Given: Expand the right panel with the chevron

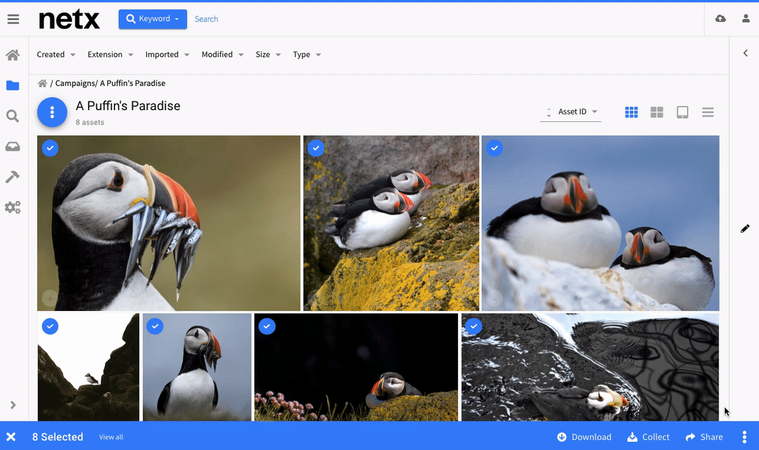Looking at the screenshot, I should [x=745, y=54].
